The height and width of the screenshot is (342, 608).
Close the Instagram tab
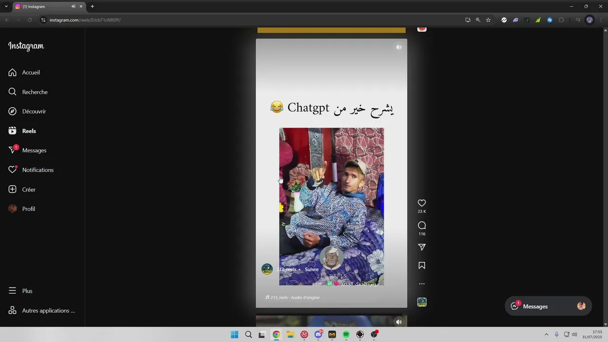tap(81, 7)
